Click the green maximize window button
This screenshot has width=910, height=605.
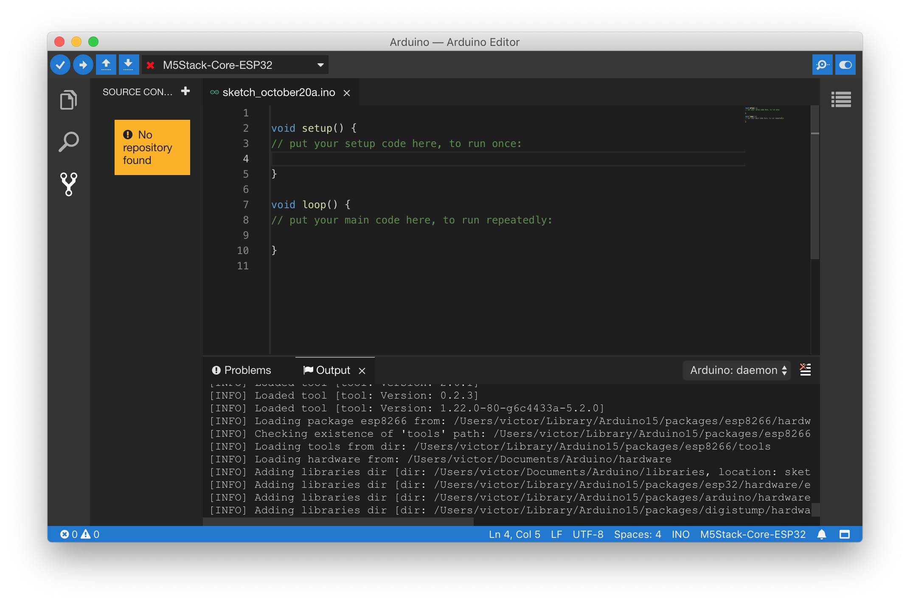[x=93, y=42]
